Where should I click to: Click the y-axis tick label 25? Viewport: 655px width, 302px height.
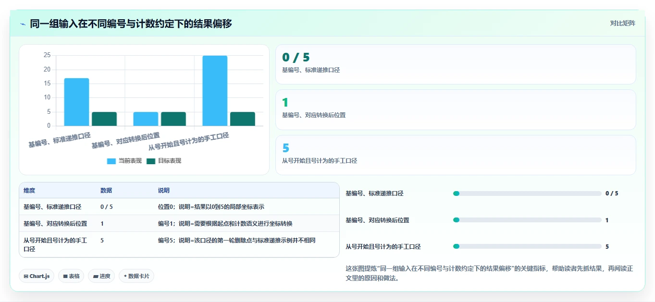tap(47, 55)
